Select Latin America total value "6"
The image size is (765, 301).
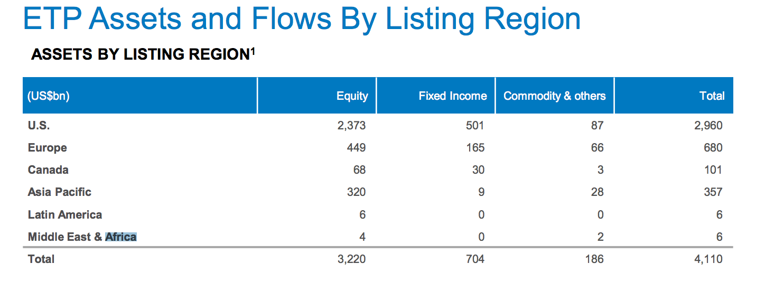click(720, 215)
